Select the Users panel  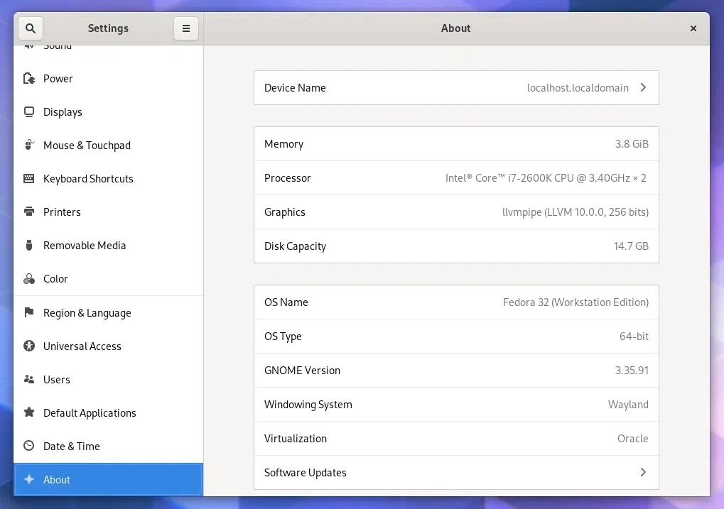109,379
